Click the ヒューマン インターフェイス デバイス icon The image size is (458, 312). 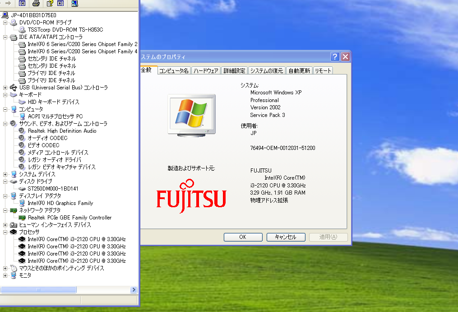tap(14, 225)
